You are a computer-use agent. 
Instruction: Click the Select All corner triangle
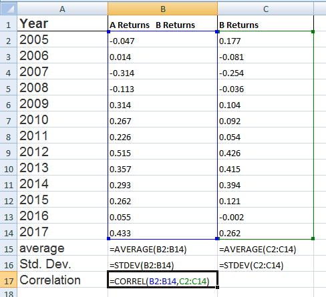9,9
